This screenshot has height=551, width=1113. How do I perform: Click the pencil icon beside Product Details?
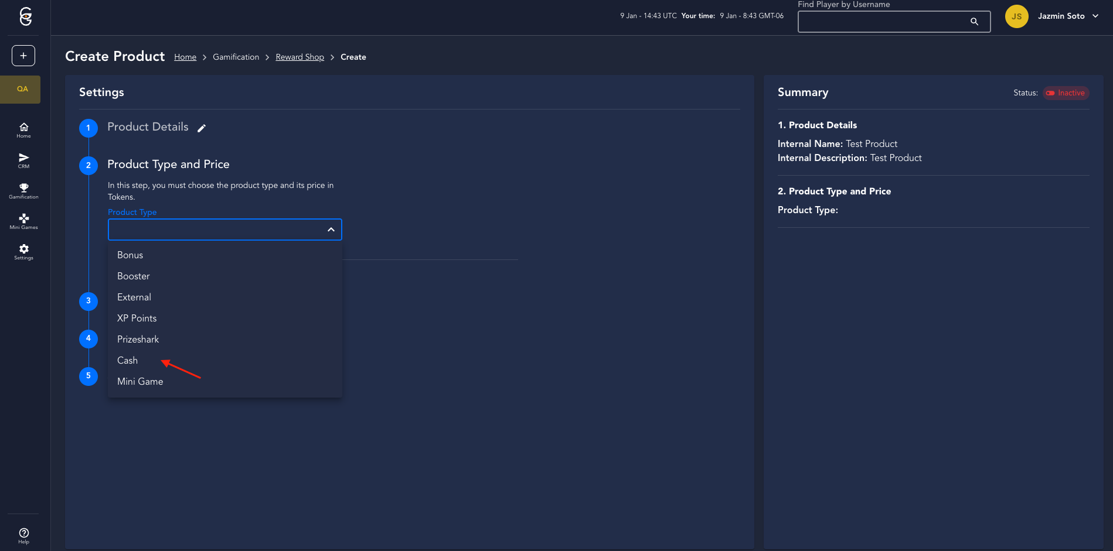pyautogui.click(x=202, y=128)
